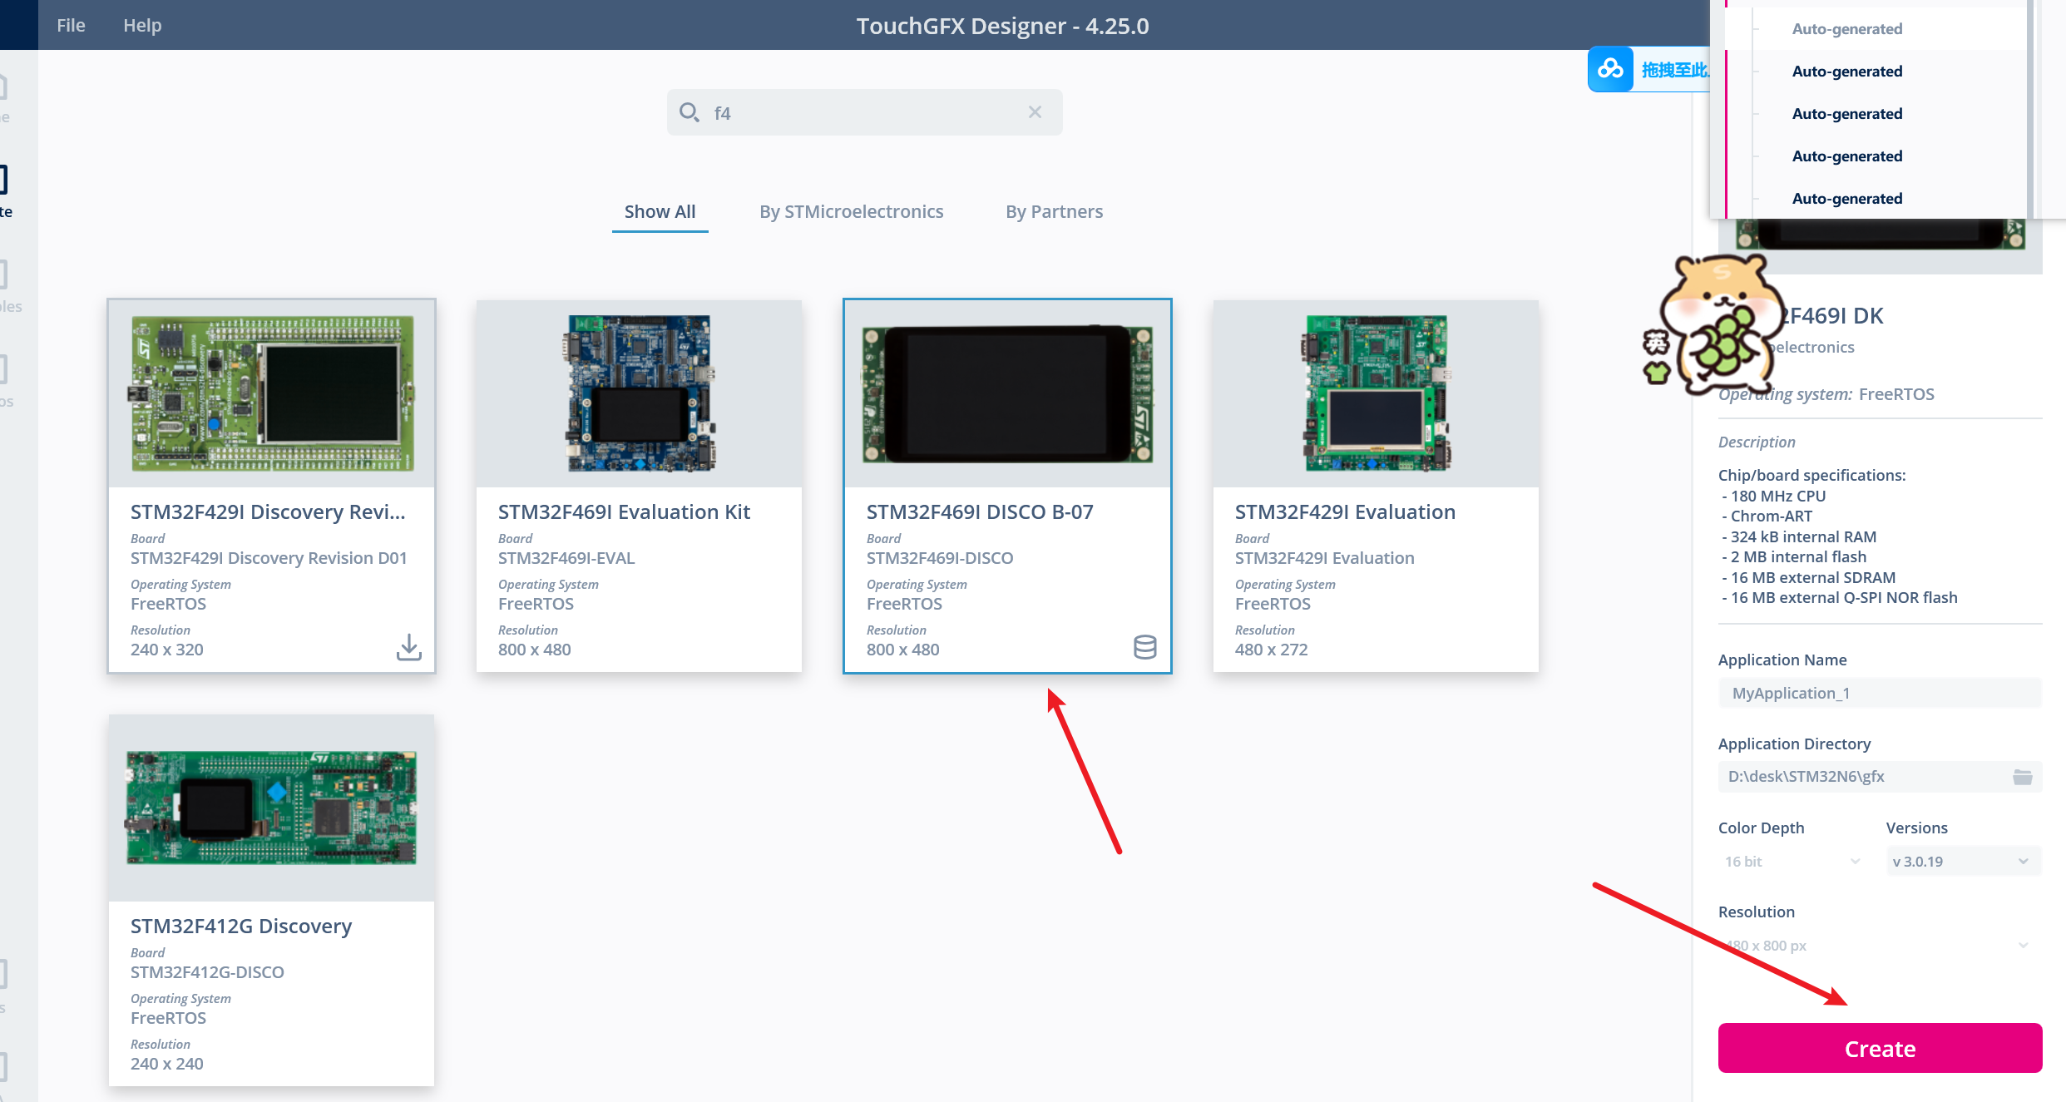Open the Baidu Netdisk floating cloud icon
Screen dimensions: 2066x1102
click(1610, 69)
